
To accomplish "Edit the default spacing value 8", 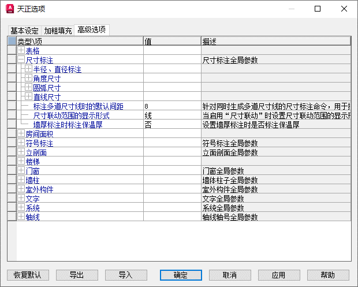I will tap(171, 106).
